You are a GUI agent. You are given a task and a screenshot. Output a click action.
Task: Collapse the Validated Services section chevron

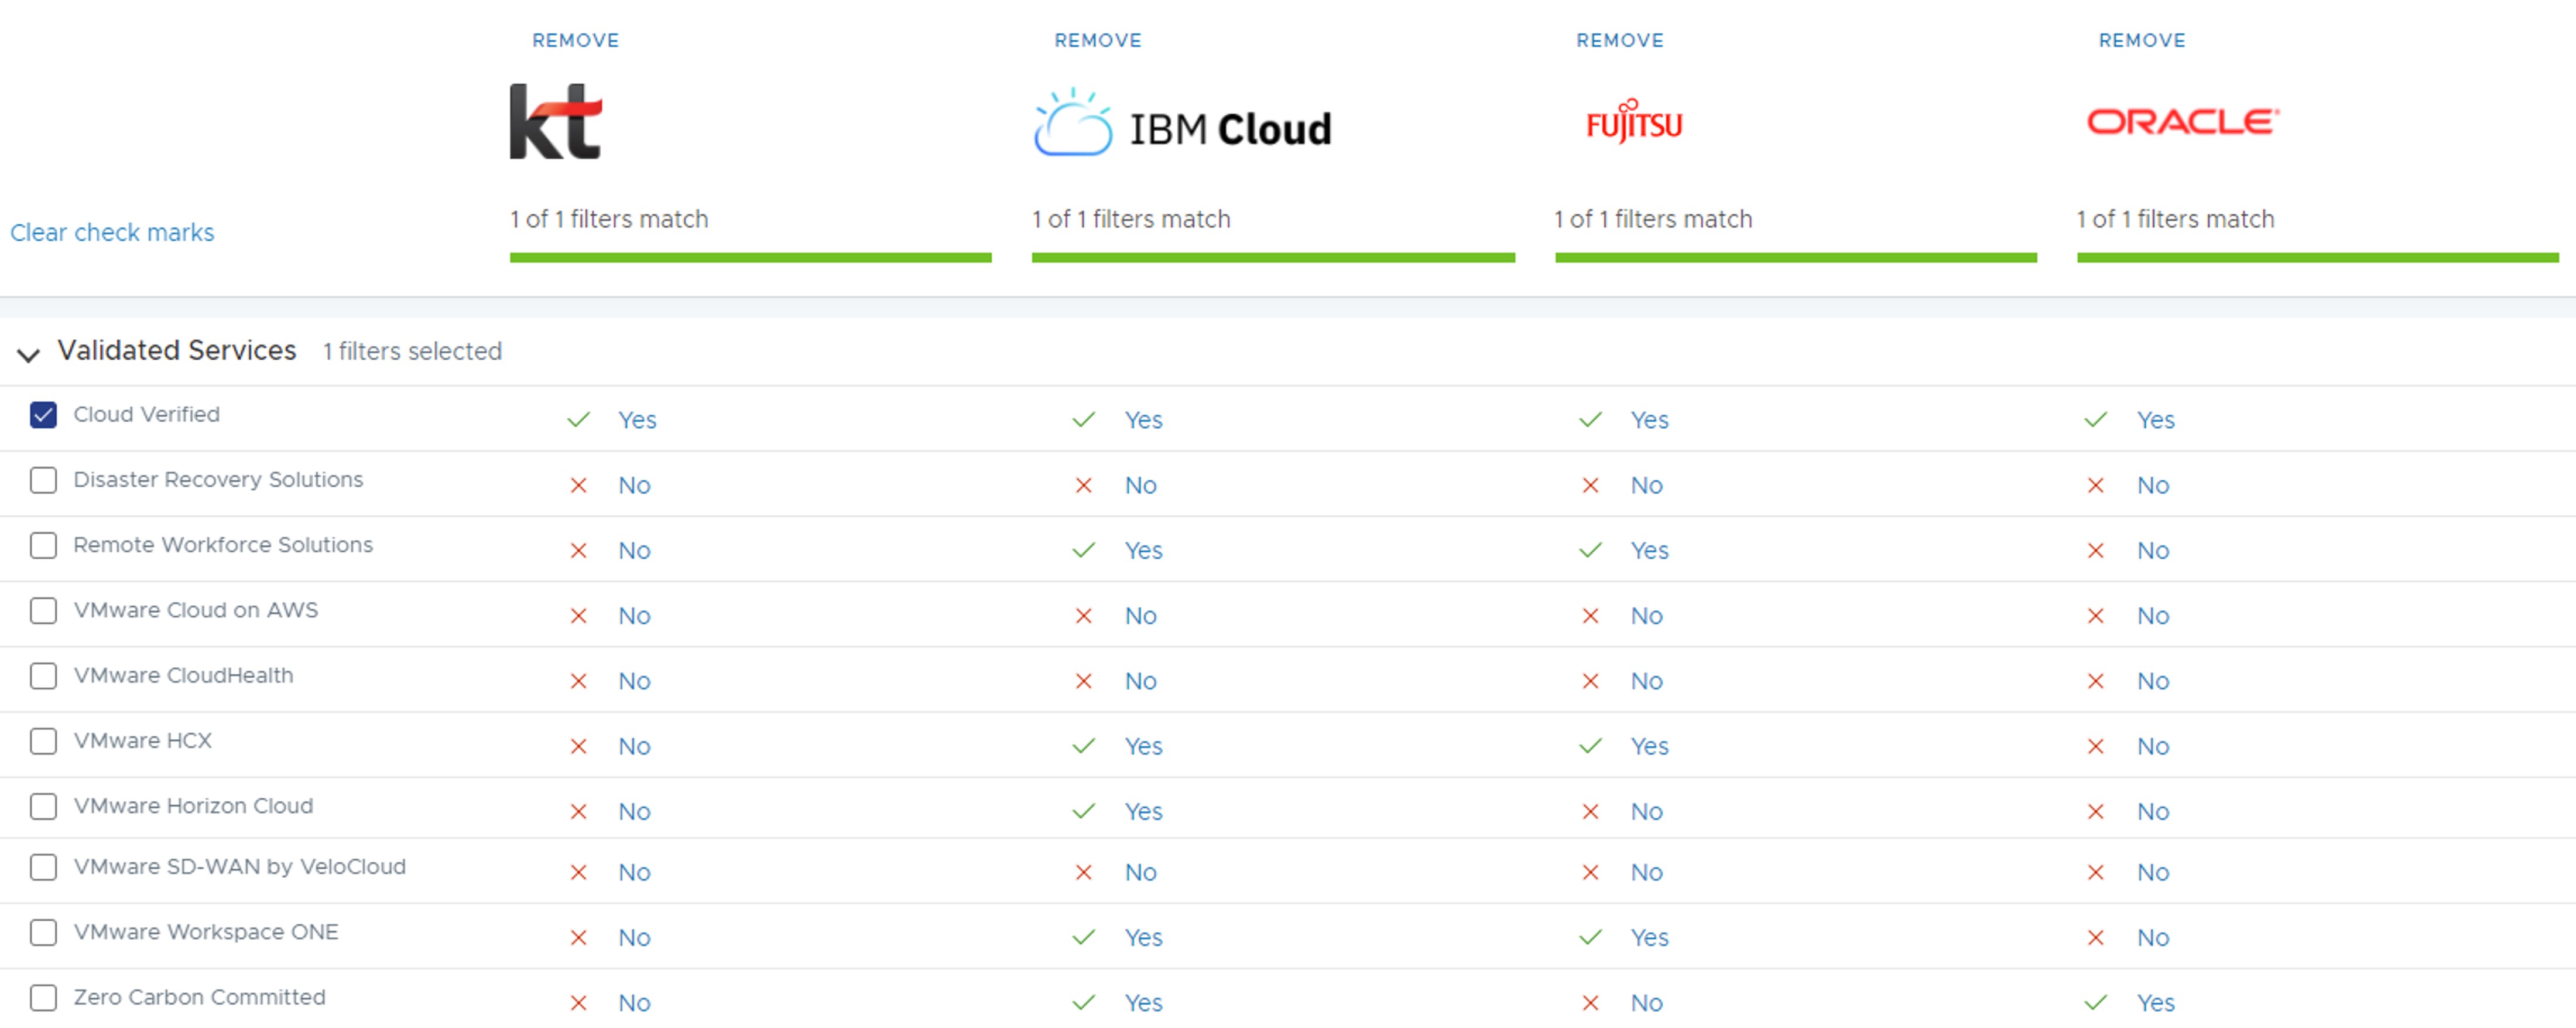(28, 354)
